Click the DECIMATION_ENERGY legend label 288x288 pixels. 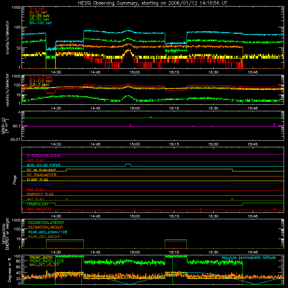(46, 222)
